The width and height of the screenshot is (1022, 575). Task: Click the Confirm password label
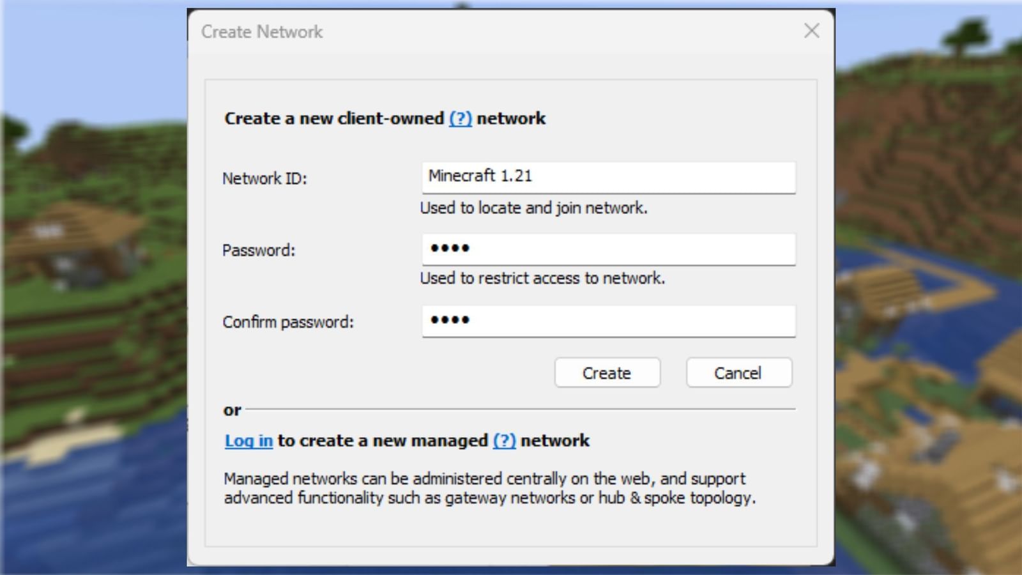289,322
